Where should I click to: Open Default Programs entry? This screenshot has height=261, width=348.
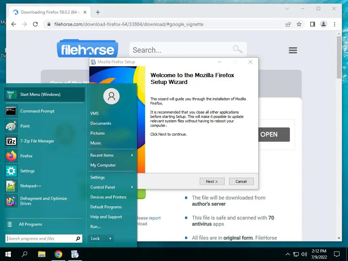pos(106,207)
